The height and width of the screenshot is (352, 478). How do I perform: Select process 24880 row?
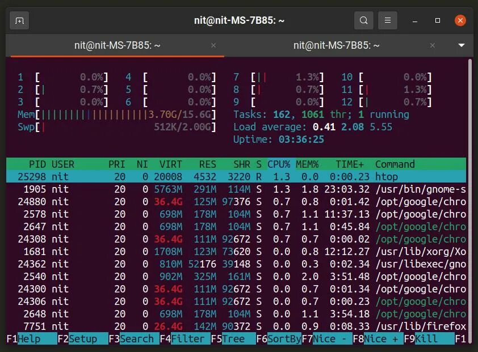pos(236,202)
